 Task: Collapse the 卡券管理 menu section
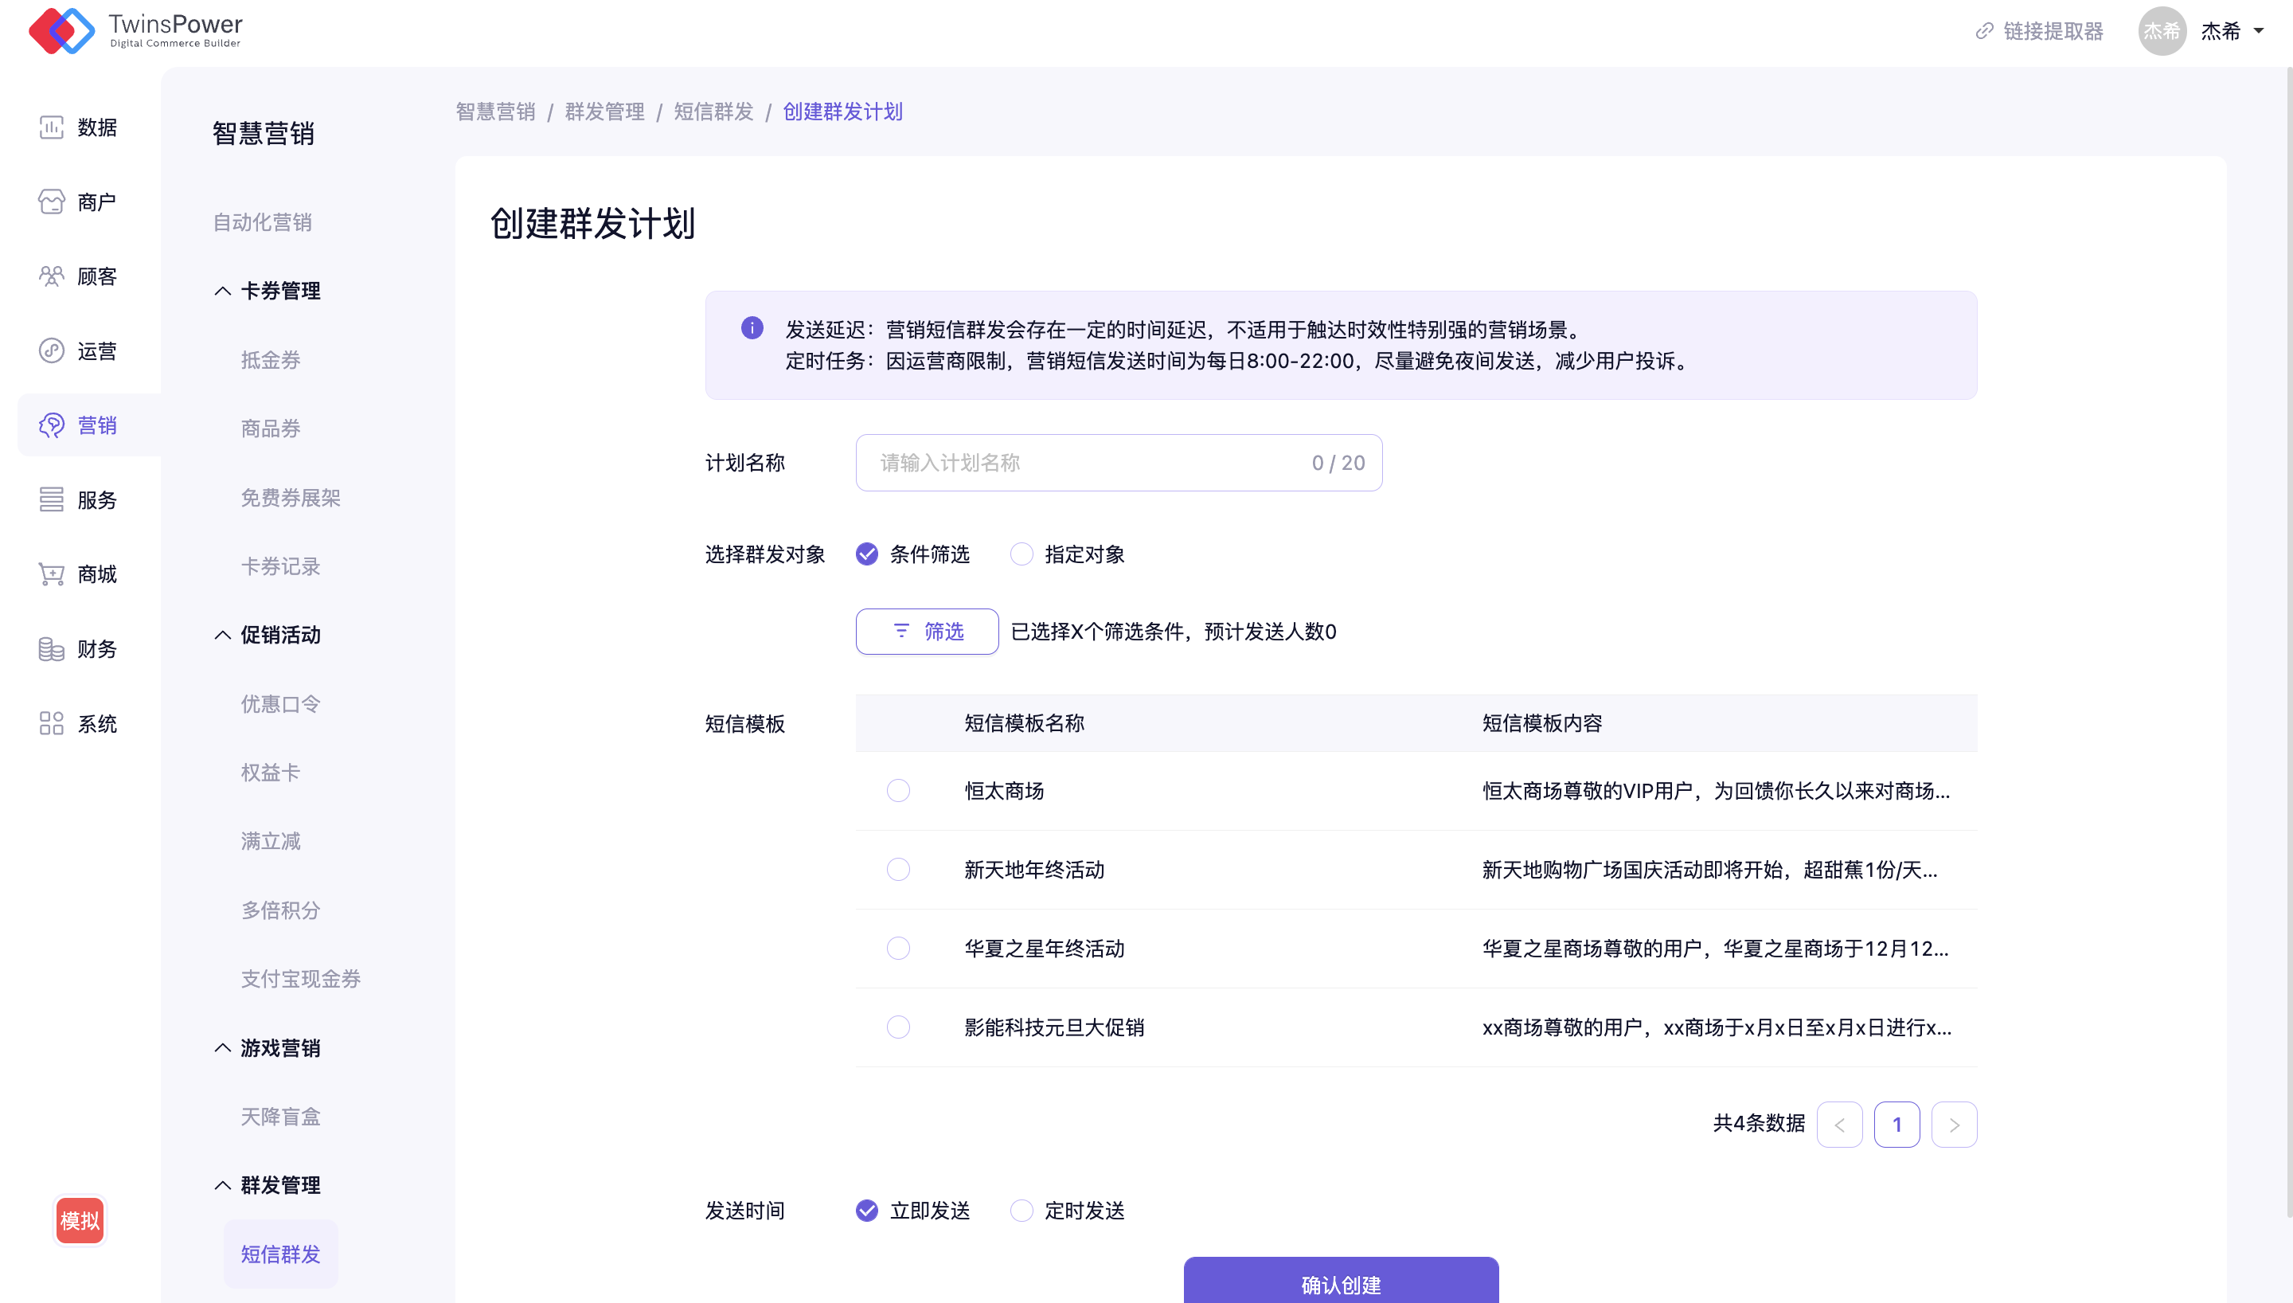coord(223,291)
